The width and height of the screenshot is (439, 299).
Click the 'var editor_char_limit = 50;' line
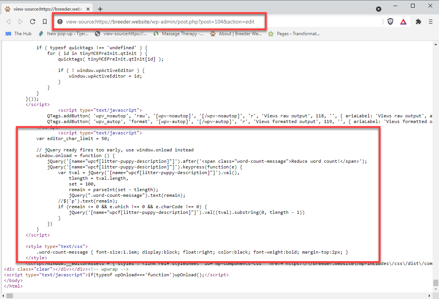click(72, 139)
